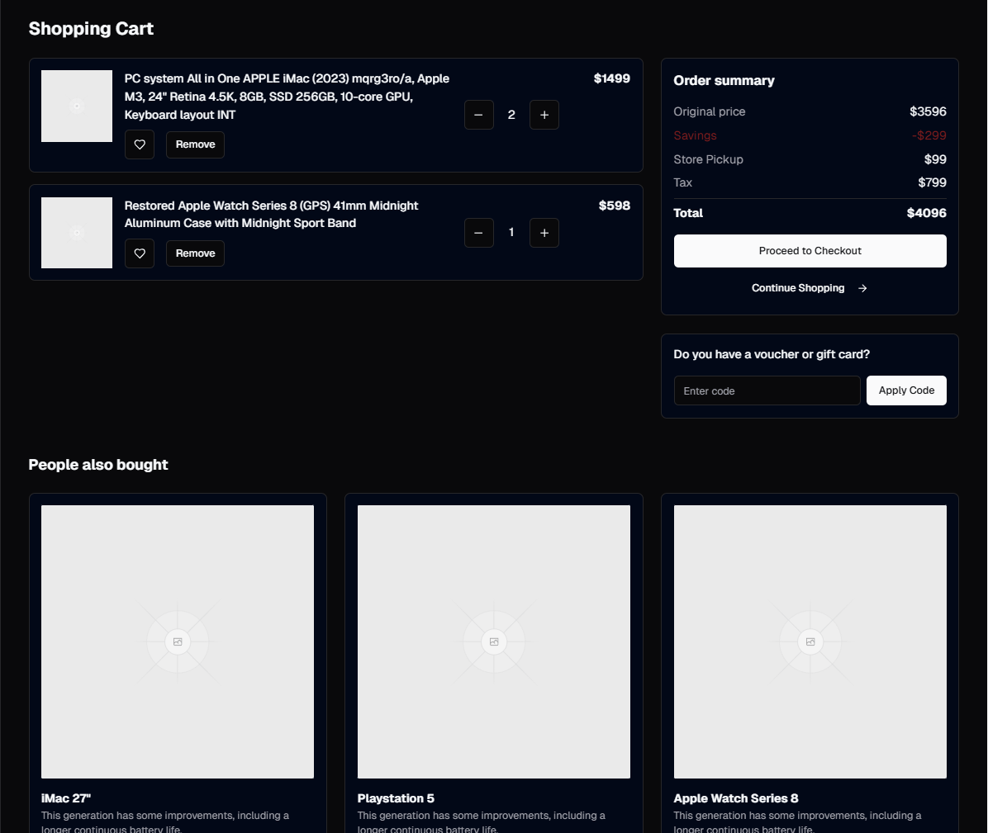Click the $3596 original price value
Viewport: 988px width, 833px height.
click(x=928, y=111)
